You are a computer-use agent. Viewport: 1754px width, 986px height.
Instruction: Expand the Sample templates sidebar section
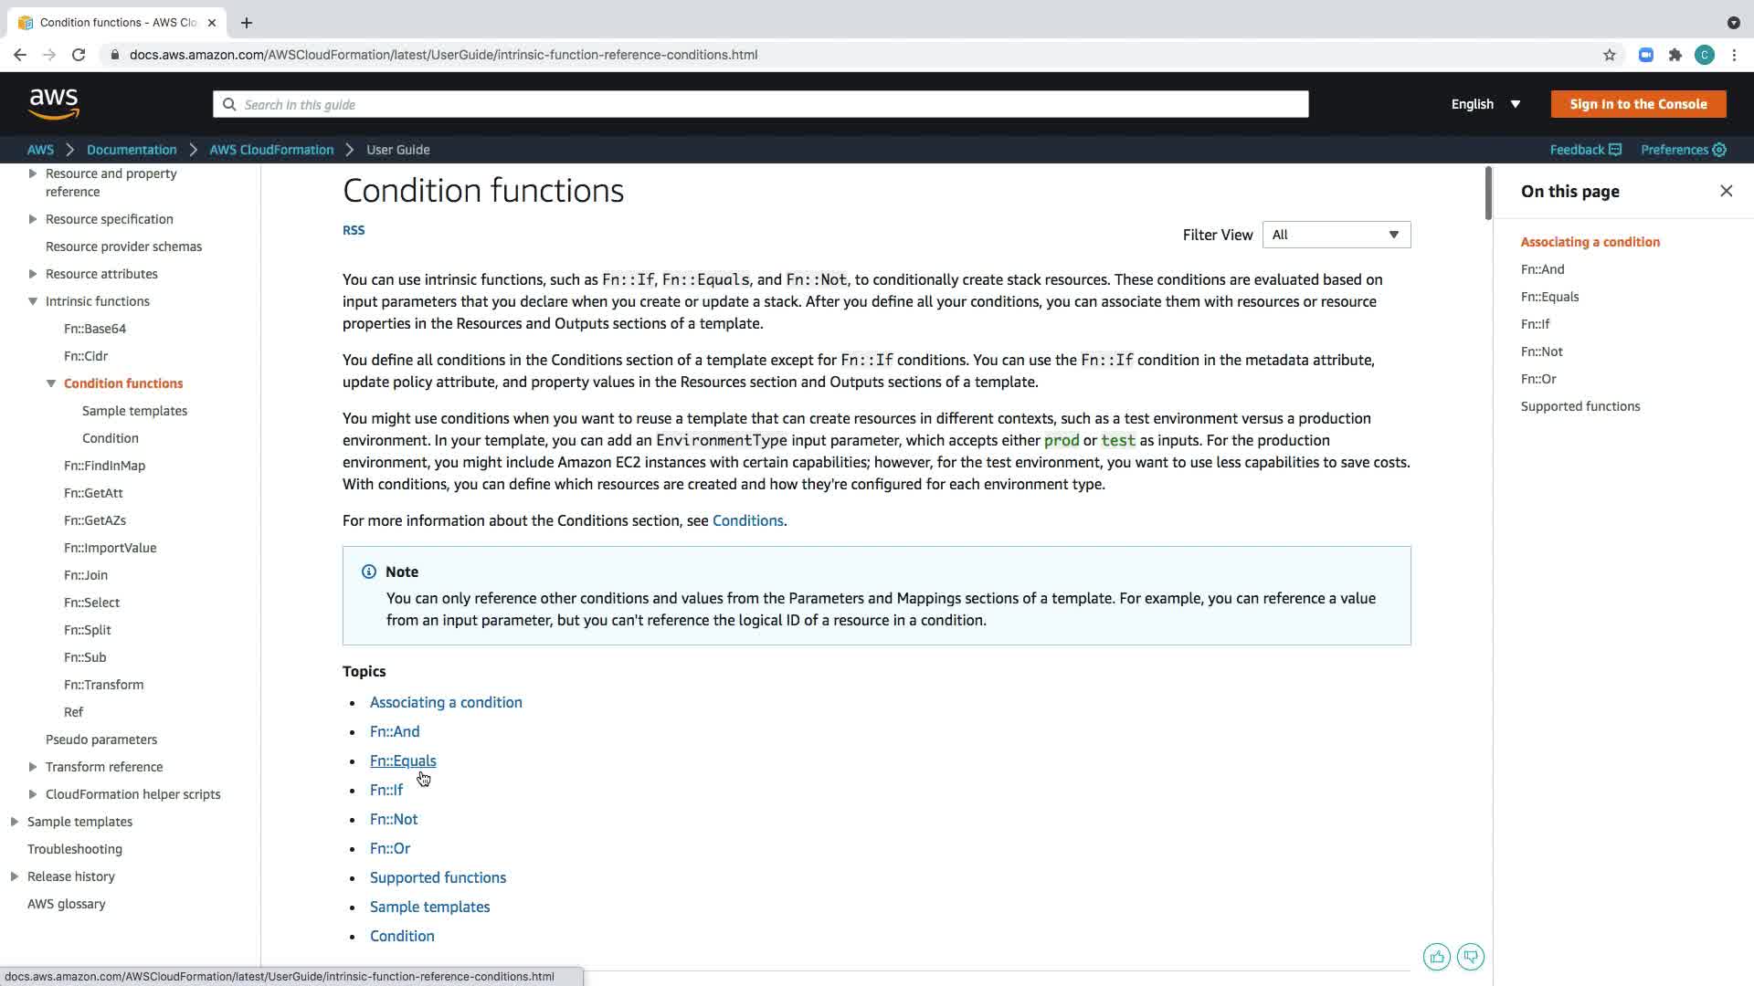(x=15, y=822)
